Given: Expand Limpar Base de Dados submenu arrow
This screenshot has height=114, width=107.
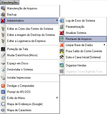Looking at the screenshot, I should pyautogui.click(x=104, y=45).
